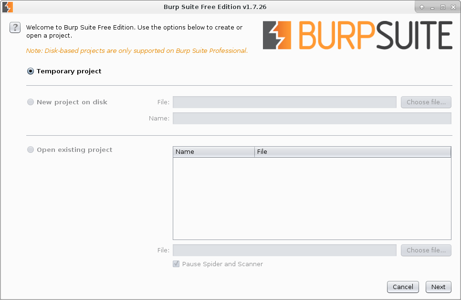Maximize the Burp Suite window

443,7
